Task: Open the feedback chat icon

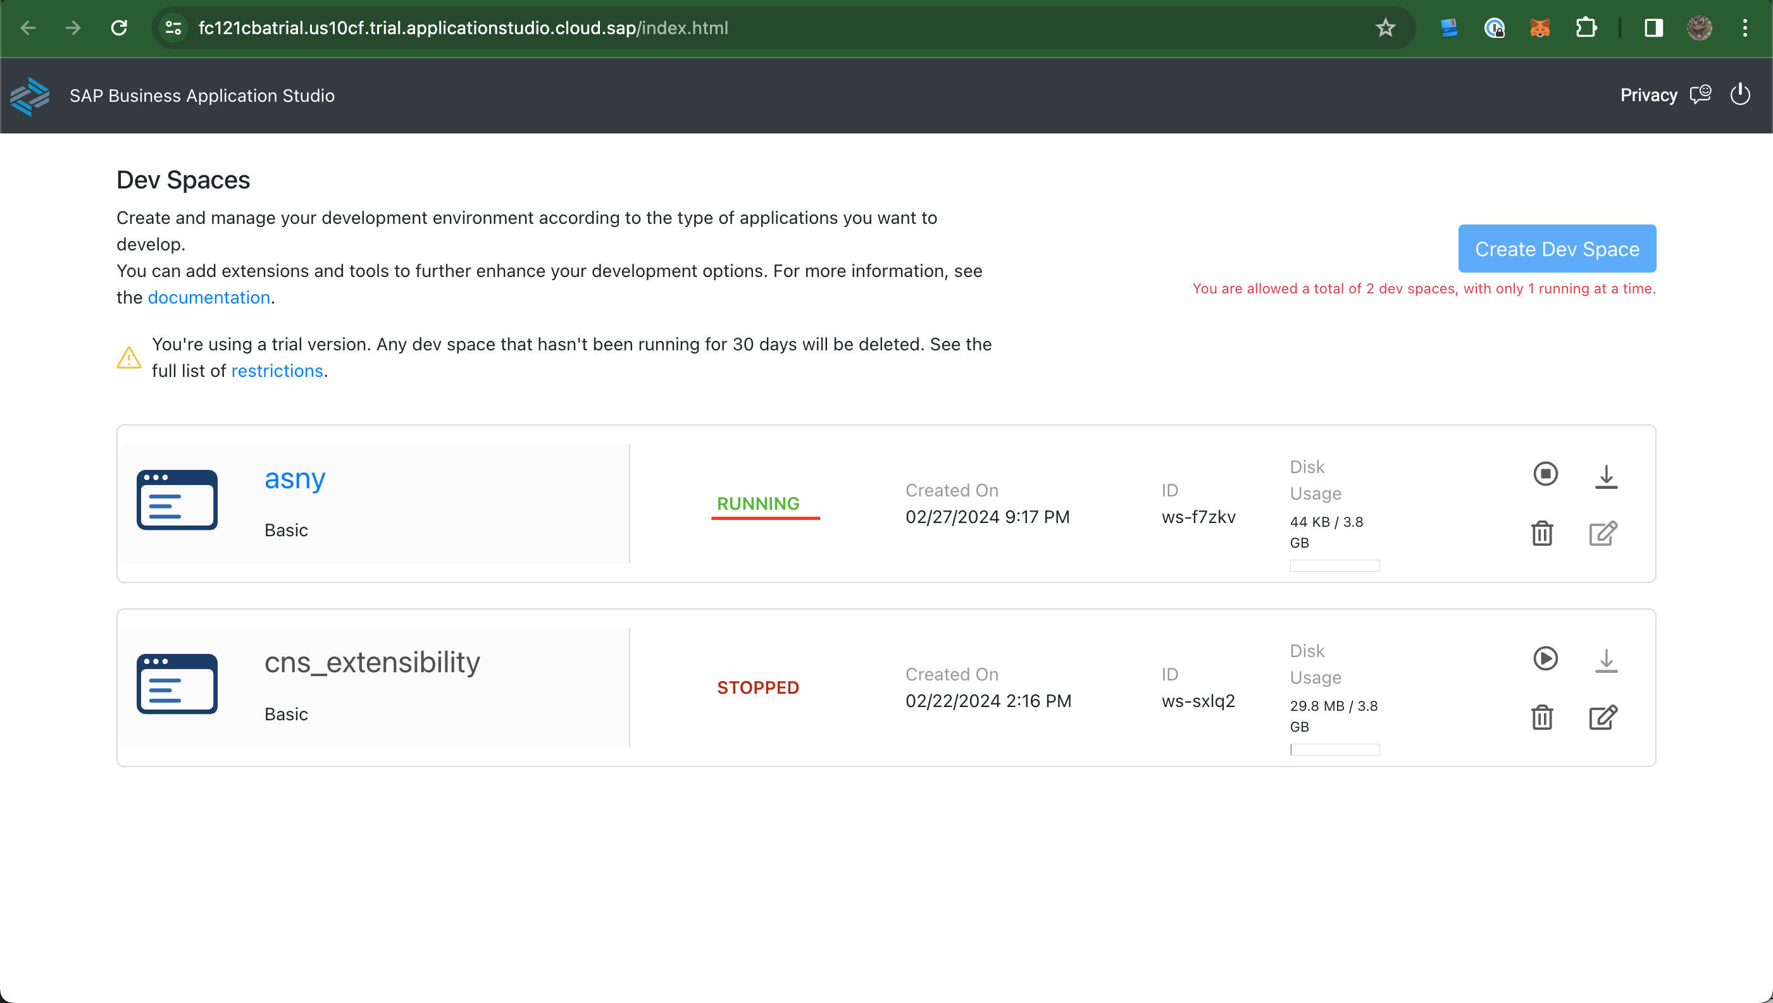Action: tap(1700, 94)
